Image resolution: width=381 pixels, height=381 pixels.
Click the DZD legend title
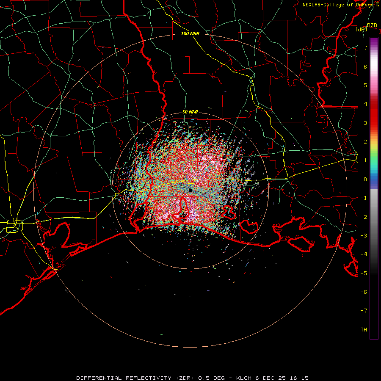[x=372, y=25]
